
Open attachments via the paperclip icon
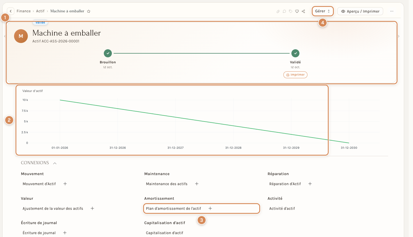pyautogui.click(x=278, y=11)
